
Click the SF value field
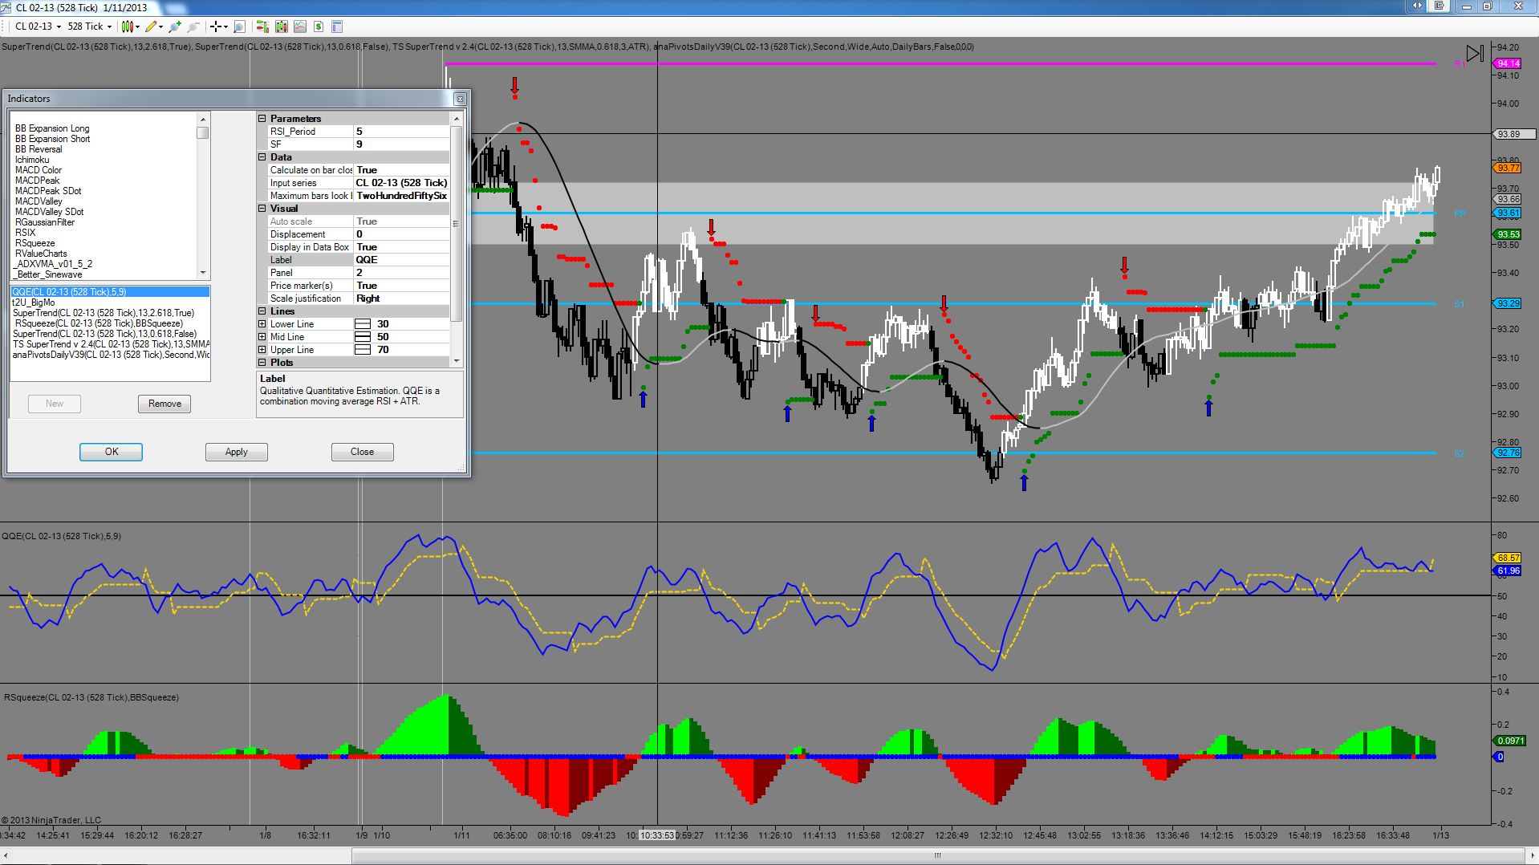point(401,144)
